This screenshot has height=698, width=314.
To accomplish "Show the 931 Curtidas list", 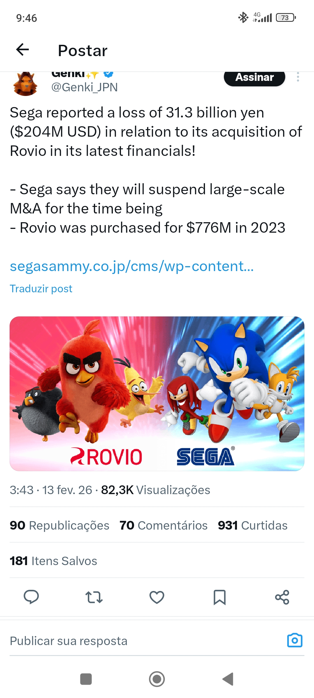I will tap(252, 525).
